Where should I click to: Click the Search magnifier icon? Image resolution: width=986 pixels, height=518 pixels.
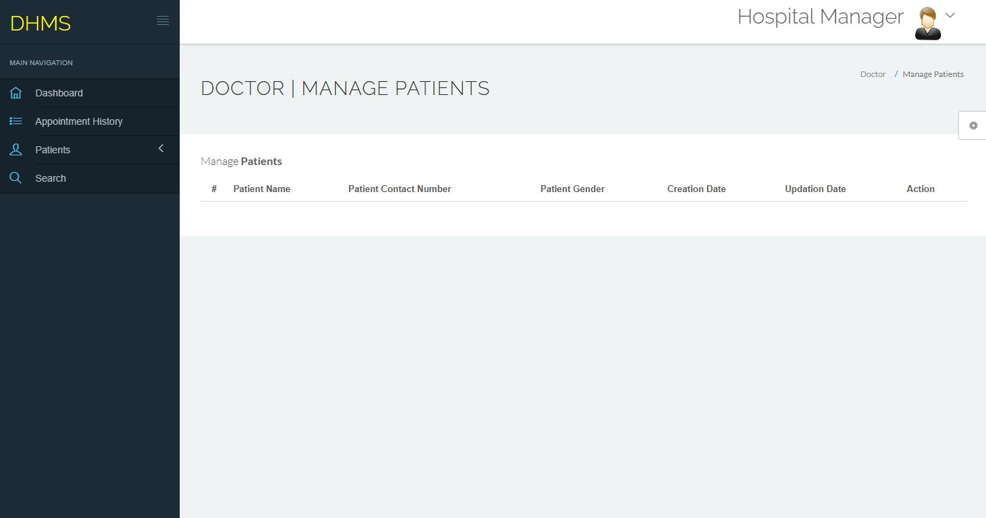[16, 178]
